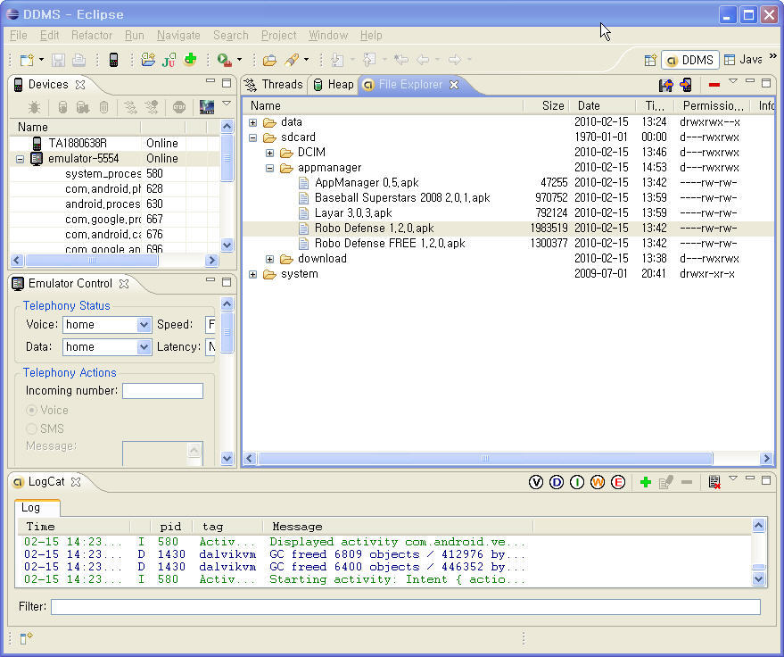784x657 pixels.
Task: Click the Permissions column header
Action: coord(713,106)
